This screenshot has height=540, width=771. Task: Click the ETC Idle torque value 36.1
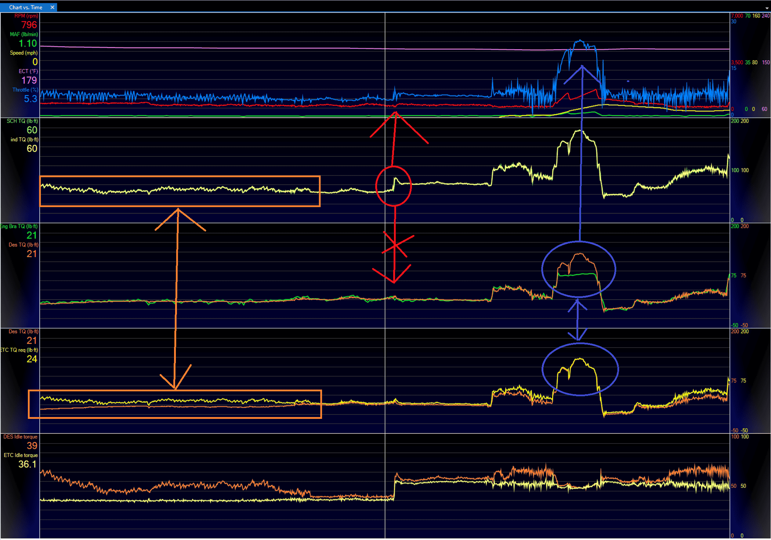click(28, 464)
